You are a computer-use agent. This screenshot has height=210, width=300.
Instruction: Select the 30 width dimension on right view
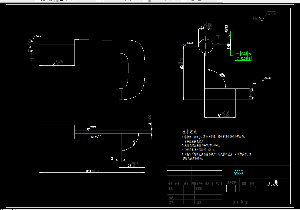click(224, 114)
